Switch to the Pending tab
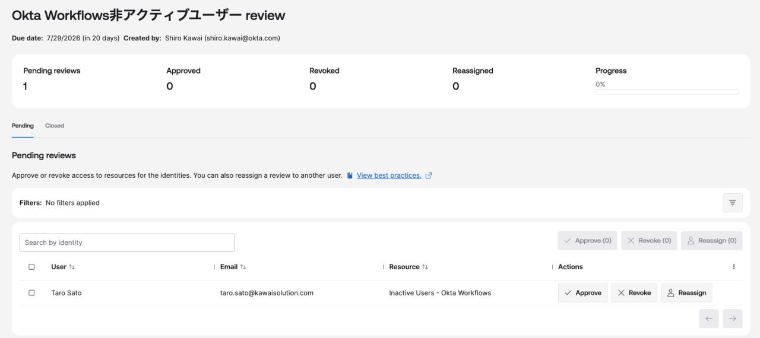The width and height of the screenshot is (760, 338). coord(23,126)
